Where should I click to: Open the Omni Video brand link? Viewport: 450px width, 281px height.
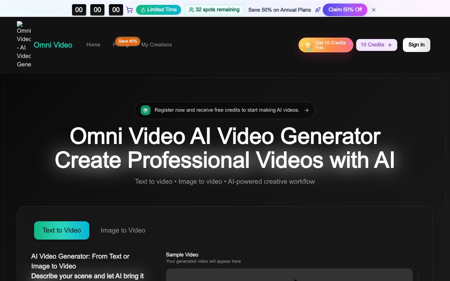[x=53, y=45]
